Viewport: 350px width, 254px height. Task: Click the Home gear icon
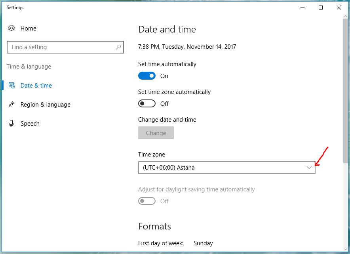(11, 29)
